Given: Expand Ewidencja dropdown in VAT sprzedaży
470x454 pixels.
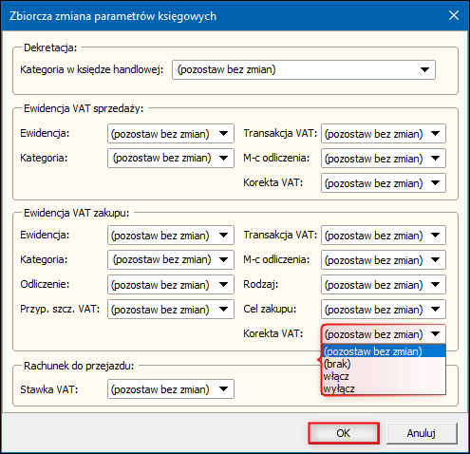Looking at the screenshot, I should coord(171,134).
